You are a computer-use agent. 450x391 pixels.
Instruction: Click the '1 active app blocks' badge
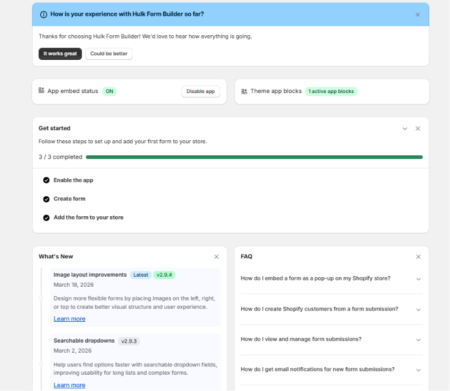coord(331,91)
